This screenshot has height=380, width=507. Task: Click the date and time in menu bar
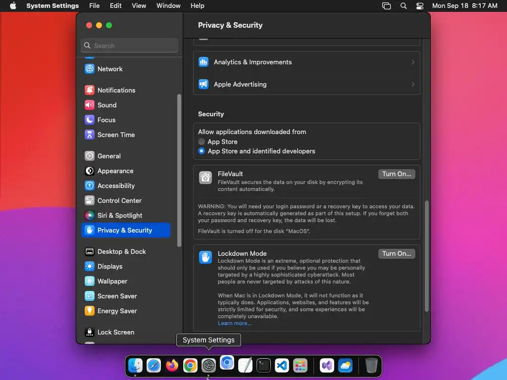(x=464, y=6)
